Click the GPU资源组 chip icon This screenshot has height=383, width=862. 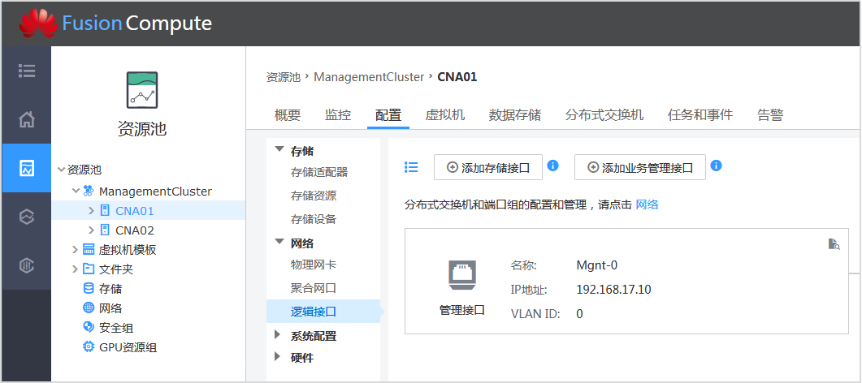coord(88,346)
